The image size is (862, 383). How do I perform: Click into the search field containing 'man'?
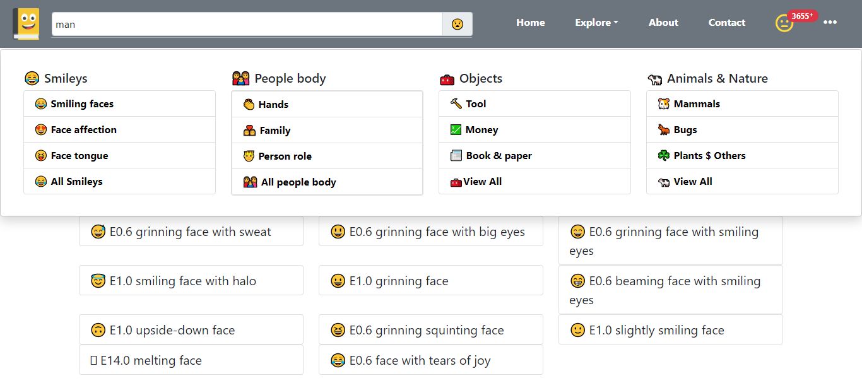(x=247, y=25)
